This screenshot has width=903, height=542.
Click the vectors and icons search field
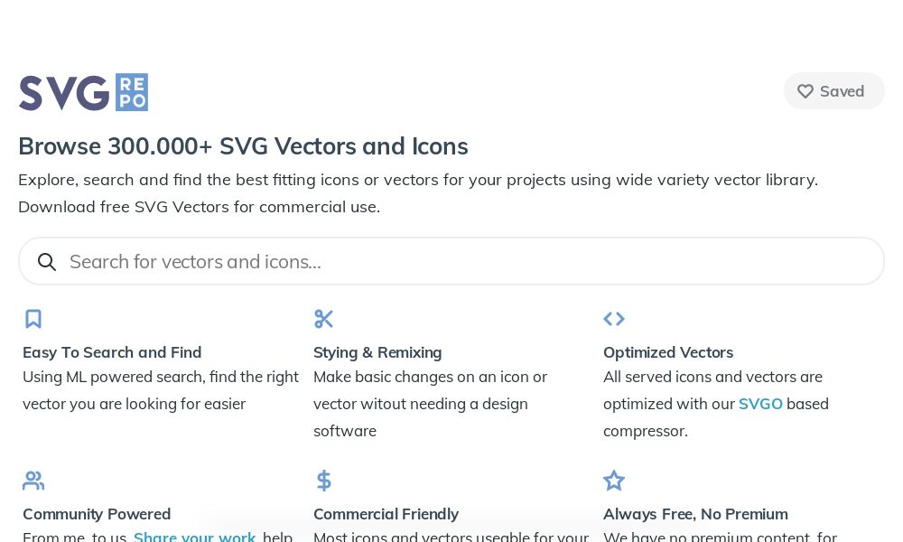point(451,261)
